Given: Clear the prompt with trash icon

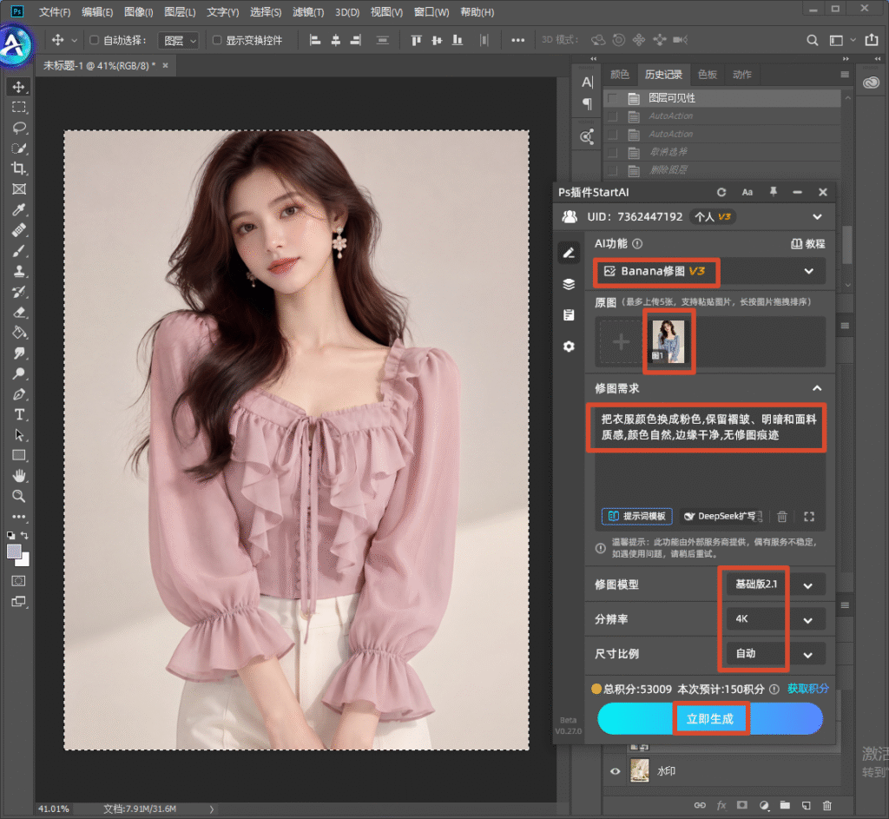Looking at the screenshot, I should 782,516.
